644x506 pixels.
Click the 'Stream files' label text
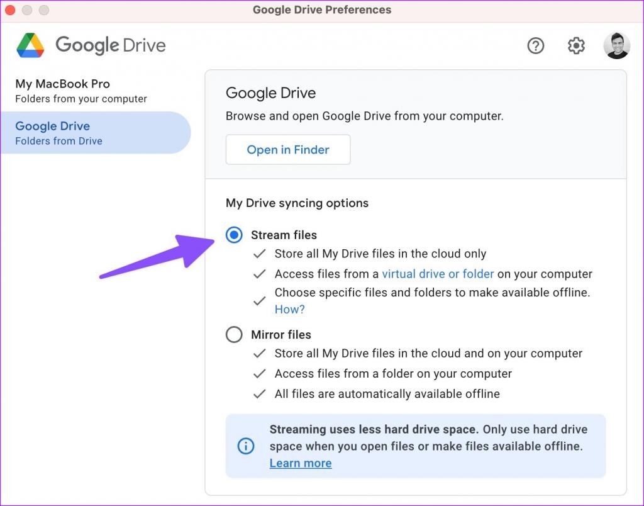(284, 235)
